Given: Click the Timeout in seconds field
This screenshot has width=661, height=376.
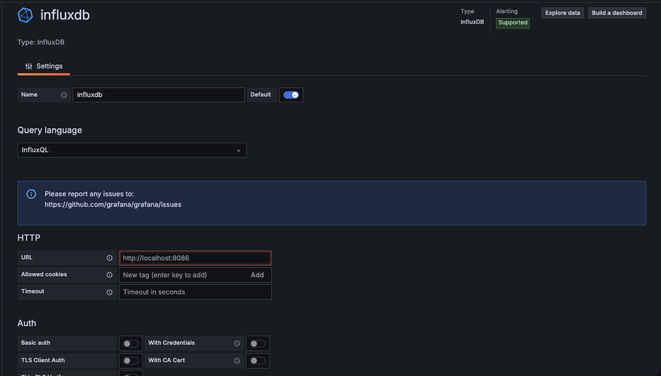Looking at the screenshot, I should tap(195, 292).
